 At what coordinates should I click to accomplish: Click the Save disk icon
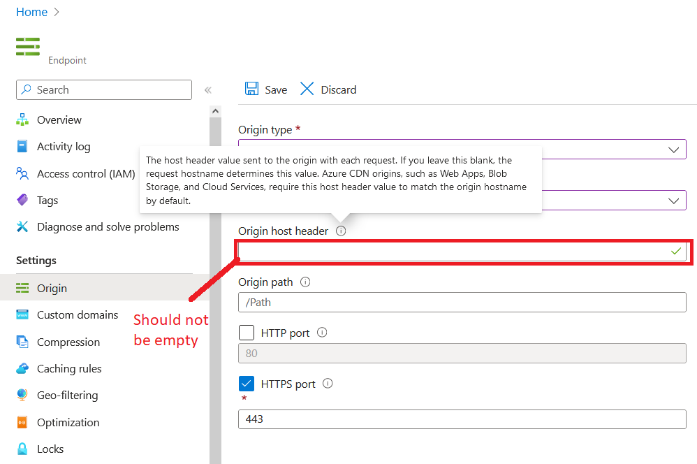click(251, 89)
